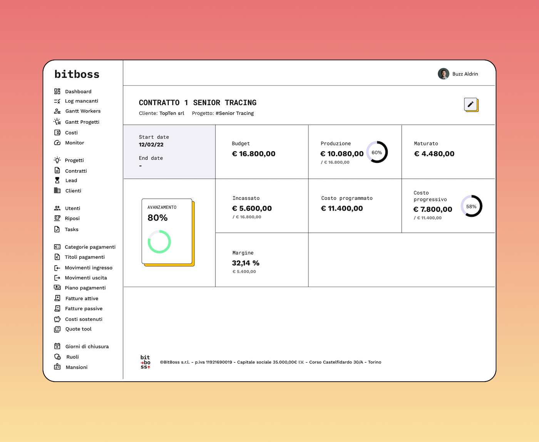Open Dashboard via its grid icon
539x442 pixels.
tap(57, 91)
